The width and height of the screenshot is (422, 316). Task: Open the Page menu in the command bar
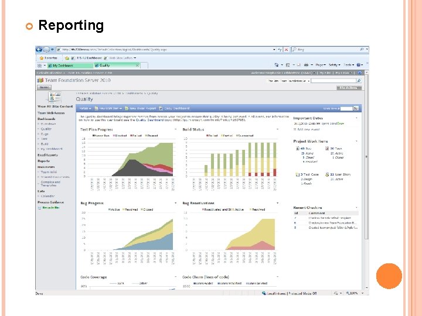point(320,65)
